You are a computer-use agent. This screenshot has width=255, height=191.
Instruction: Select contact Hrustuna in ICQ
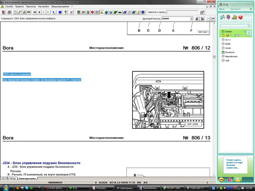click(x=230, y=52)
